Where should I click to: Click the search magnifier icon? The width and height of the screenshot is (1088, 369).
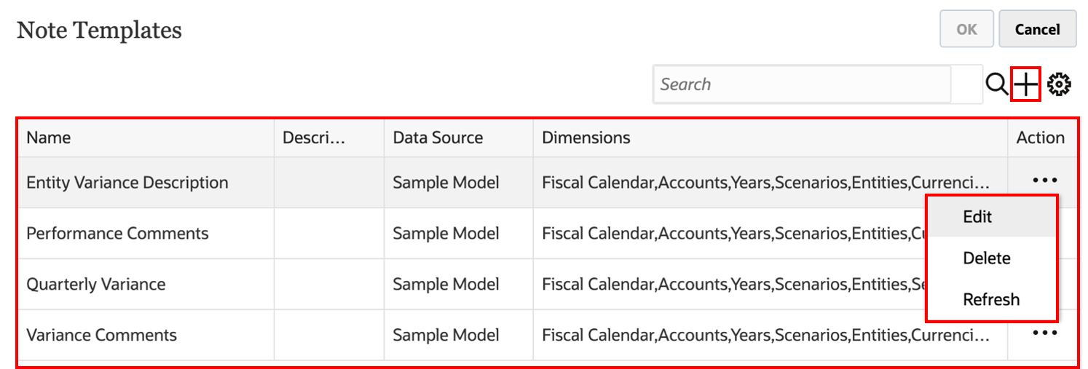(x=996, y=85)
